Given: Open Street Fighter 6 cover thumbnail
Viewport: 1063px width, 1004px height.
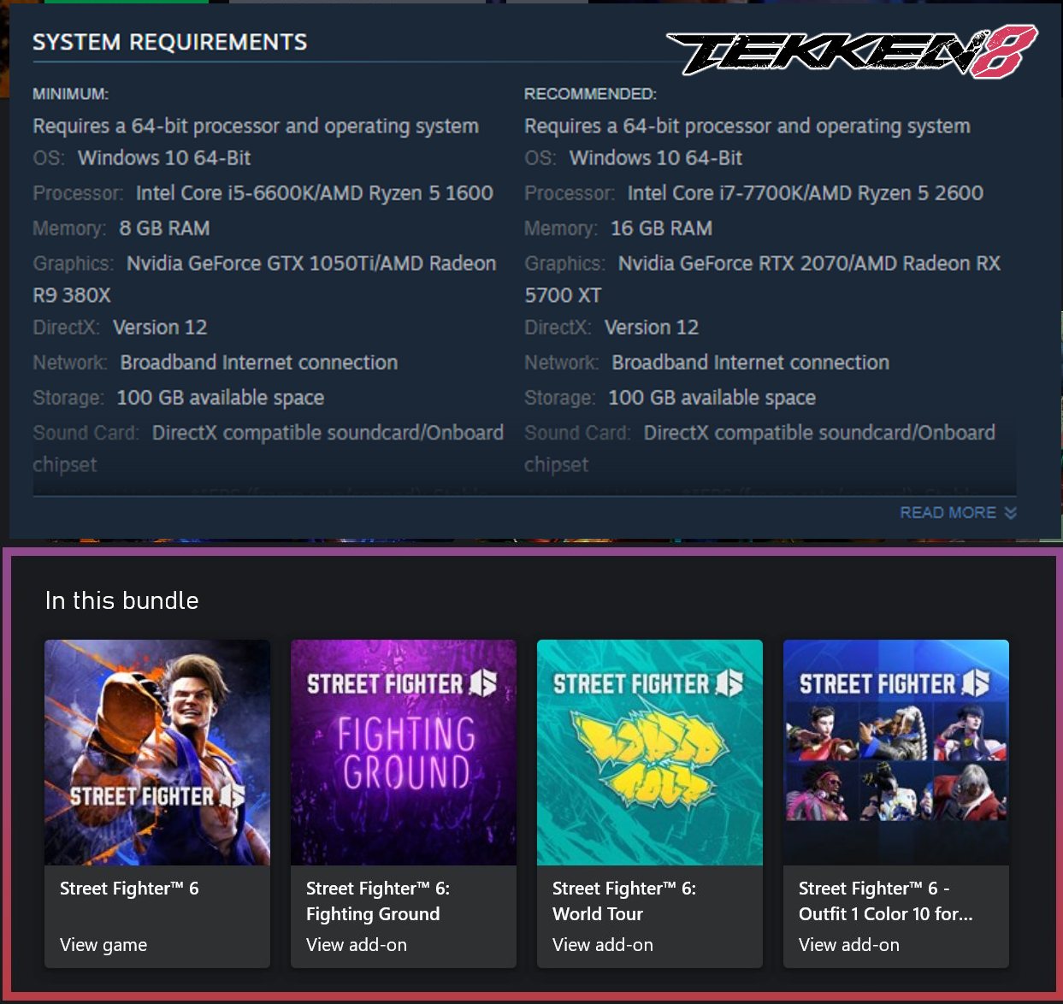Looking at the screenshot, I should click(x=157, y=753).
